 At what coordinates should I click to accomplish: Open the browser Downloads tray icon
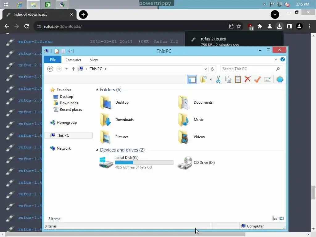pyautogui.click(x=280, y=27)
